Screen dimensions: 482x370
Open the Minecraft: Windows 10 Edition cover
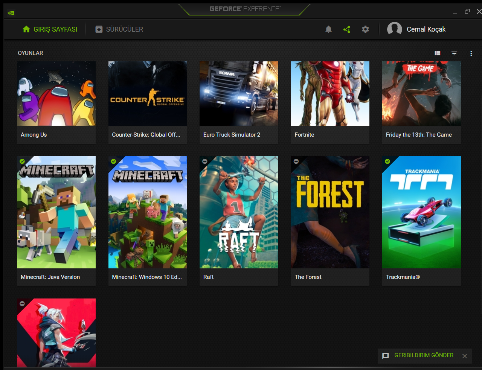pyautogui.click(x=148, y=212)
